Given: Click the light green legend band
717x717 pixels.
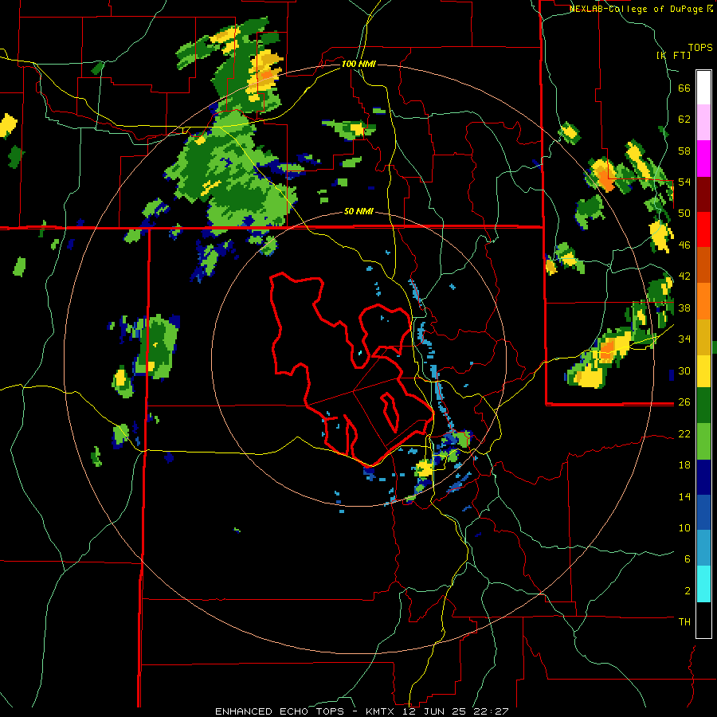Looking at the screenshot, I should (x=703, y=441).
